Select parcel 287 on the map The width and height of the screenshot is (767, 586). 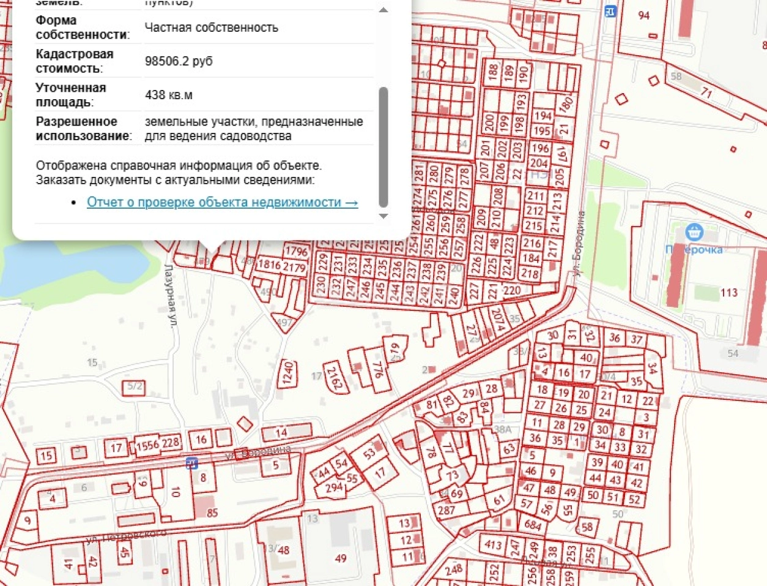pos(446,509)
